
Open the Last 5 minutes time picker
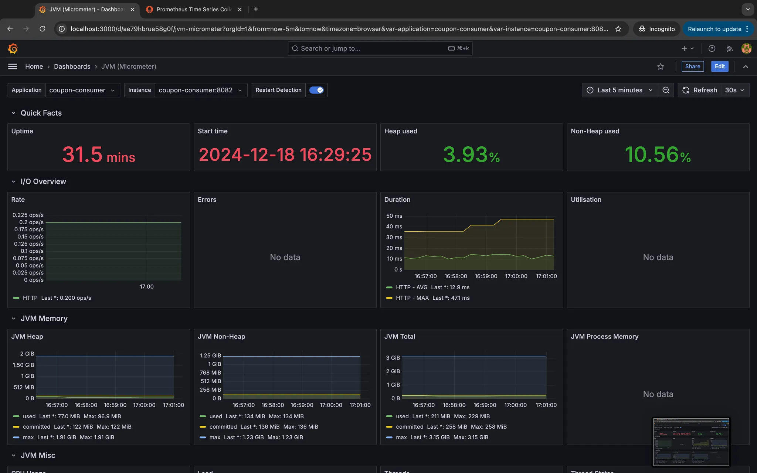tap(620, 90)
